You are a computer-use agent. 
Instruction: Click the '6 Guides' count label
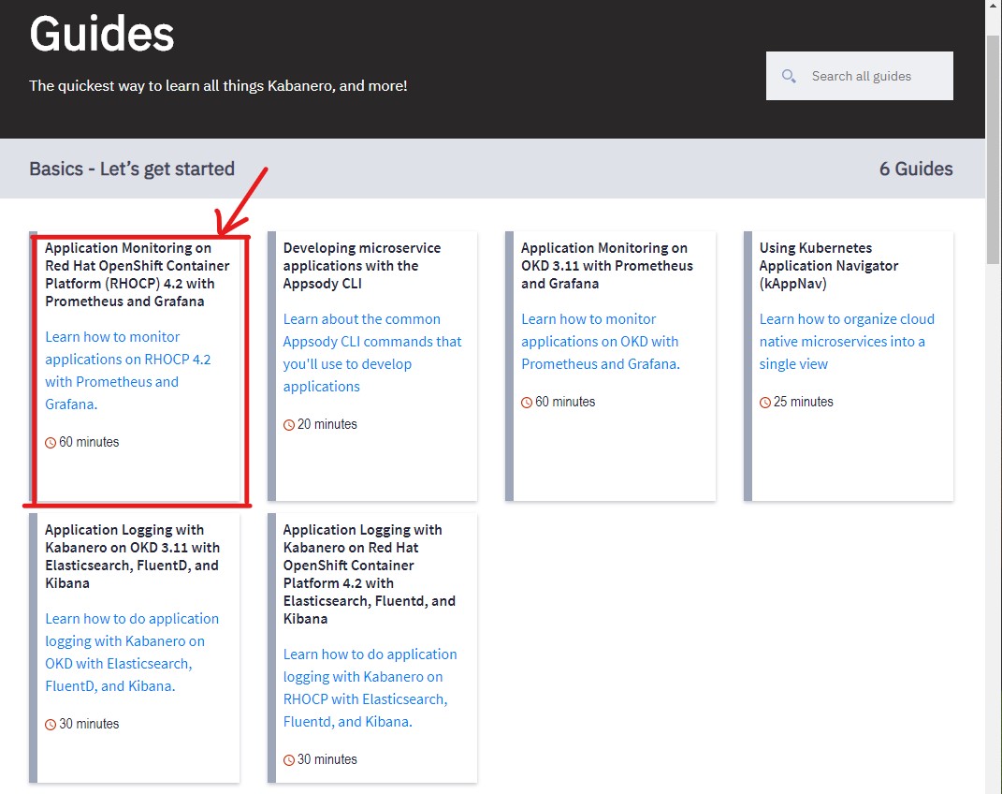916,169
